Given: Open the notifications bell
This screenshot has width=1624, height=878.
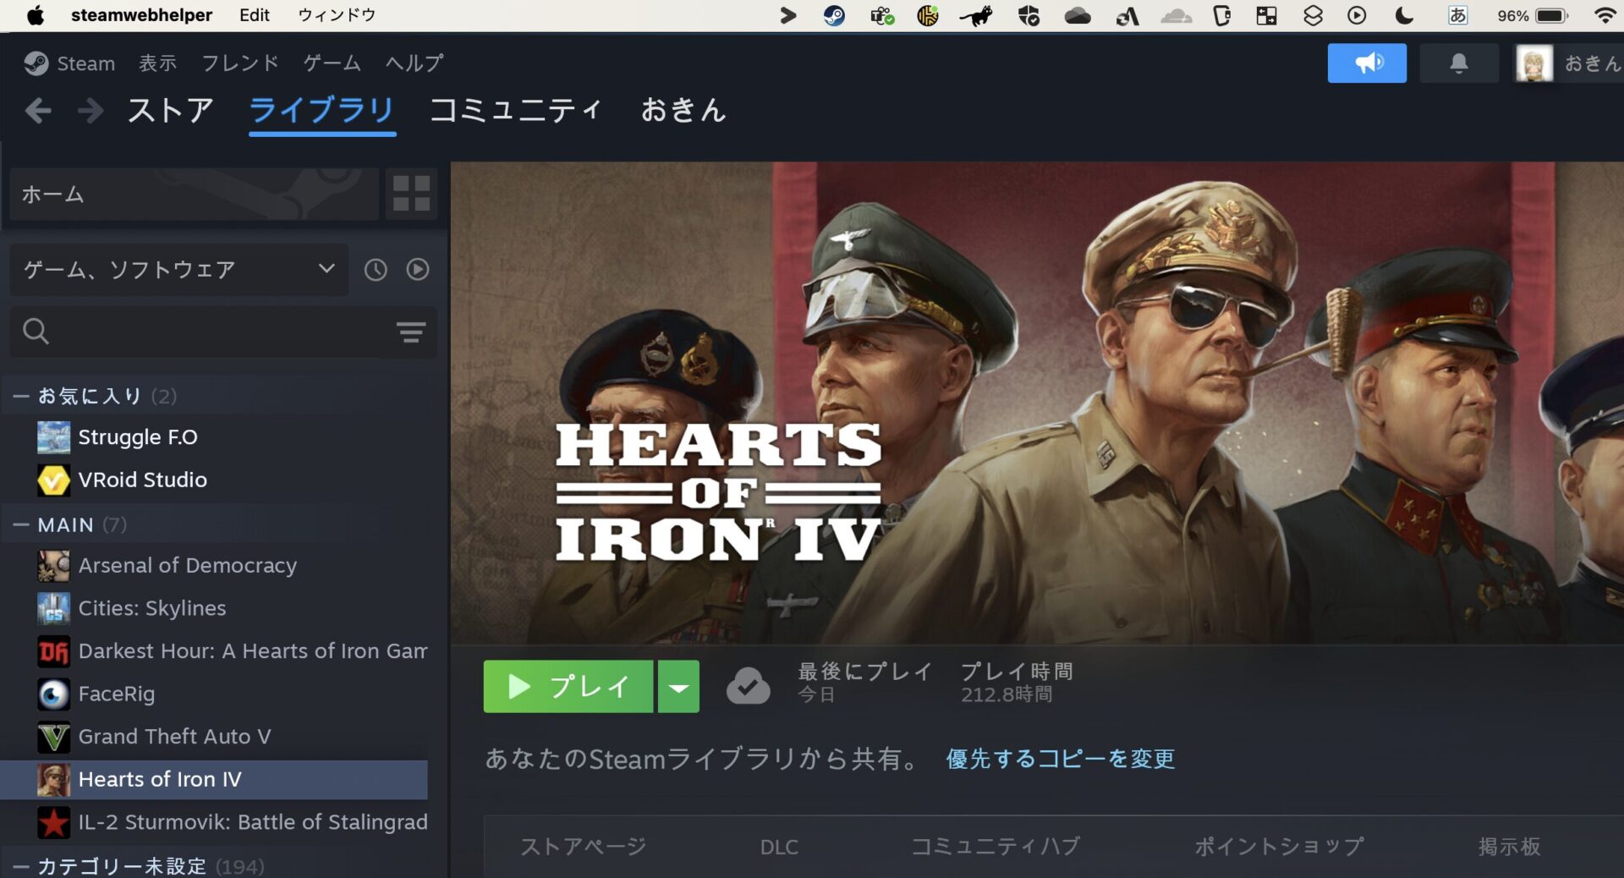Looking at the screenshot, I should click(1459, 63).
